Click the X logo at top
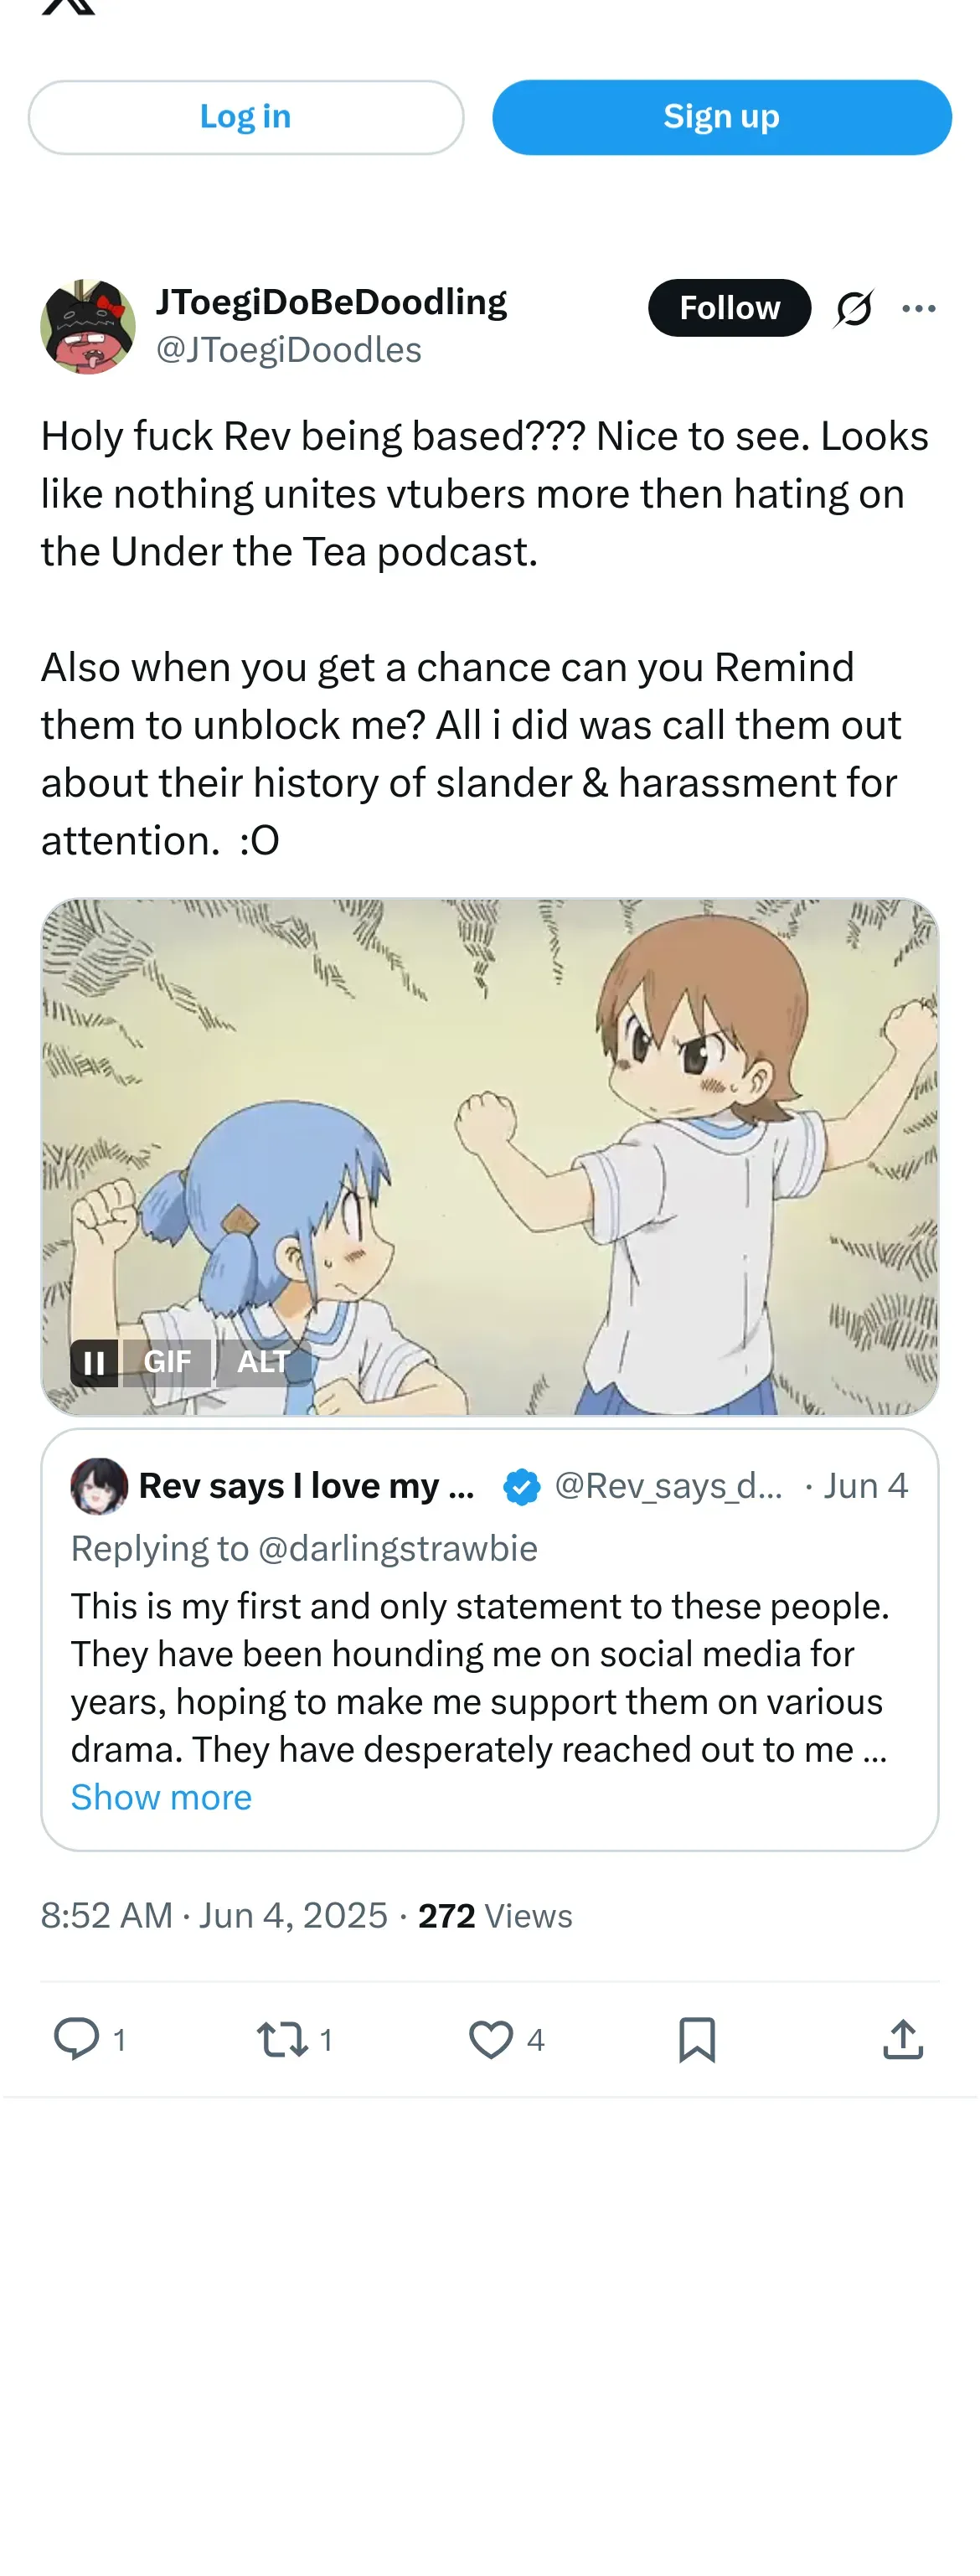The width and height of the screenshot is (980, 2576). coord(69,6)
